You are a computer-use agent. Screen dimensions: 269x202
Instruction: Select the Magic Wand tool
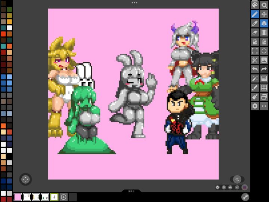[x=255, y=78]
